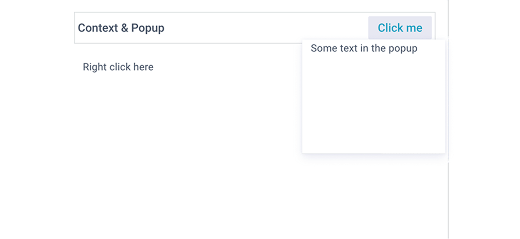Click the word "Popup" in the heading
Viewport: 520px width, 239px height.
click(x=148, y=28)
